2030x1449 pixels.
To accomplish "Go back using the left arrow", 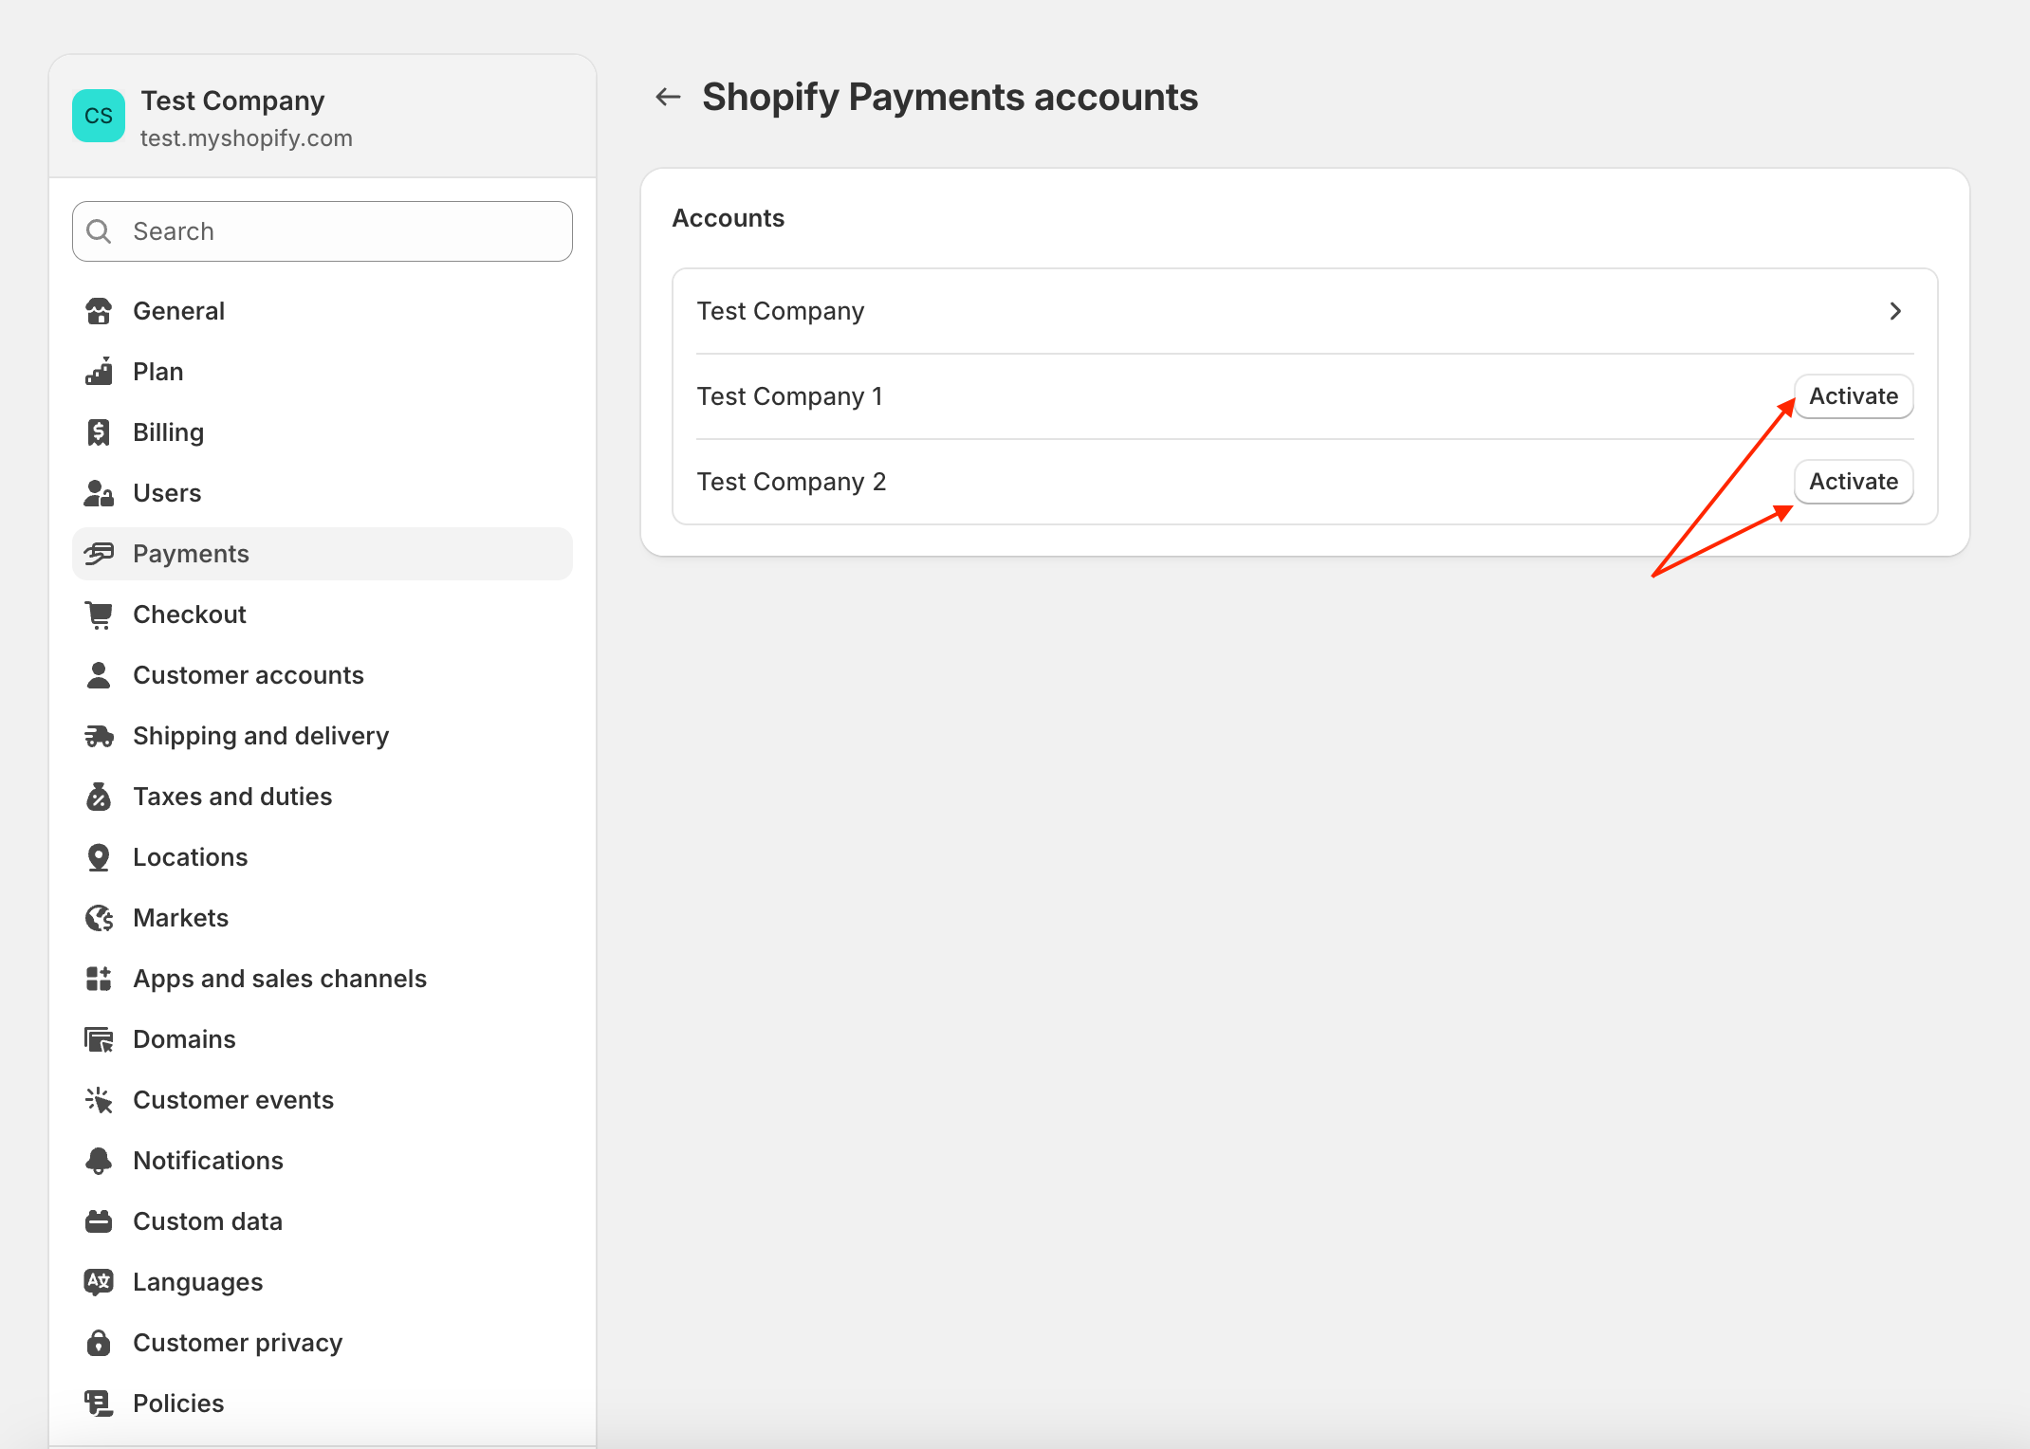I will (669, 97).
